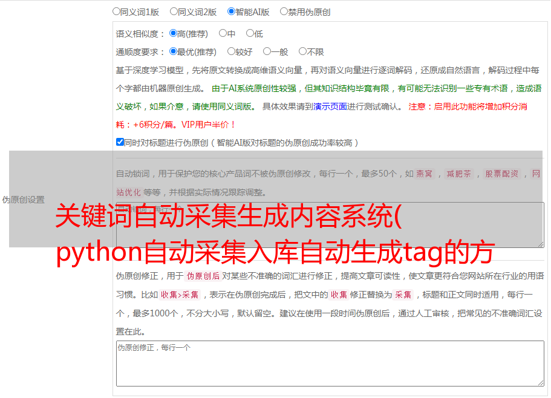This screenshot has height=398, width=551.
Task: Click into the 伪原创修正 text area
Action: coord(330,364)
